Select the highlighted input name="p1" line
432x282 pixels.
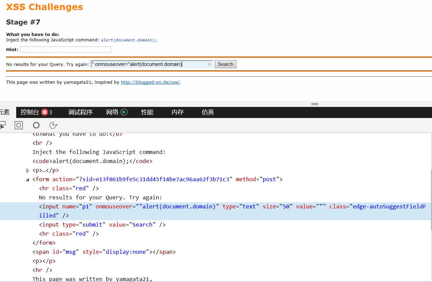tap(215, 211)
